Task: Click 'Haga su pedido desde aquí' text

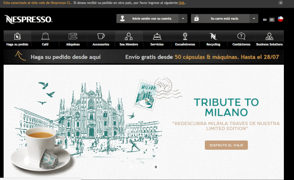Action: coord(66,57)
